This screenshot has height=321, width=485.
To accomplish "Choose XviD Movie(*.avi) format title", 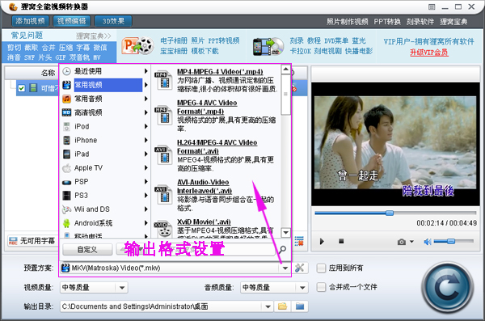I will pos(204,222).
